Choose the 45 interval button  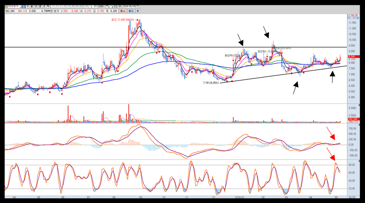click(77, 6)
